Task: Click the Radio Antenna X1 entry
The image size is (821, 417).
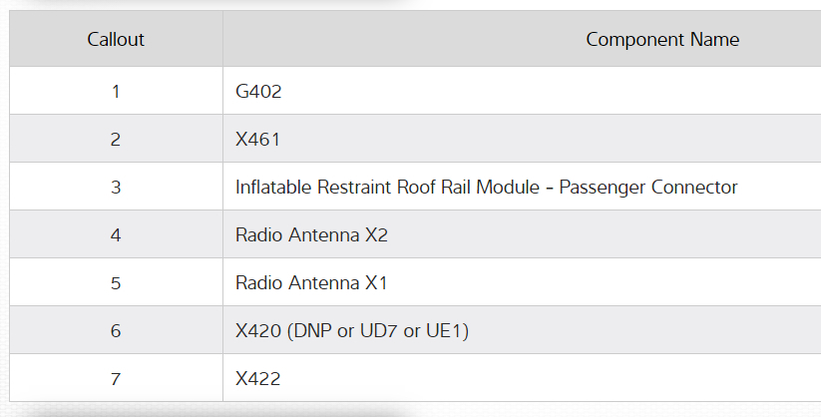Action: point(311,283)
